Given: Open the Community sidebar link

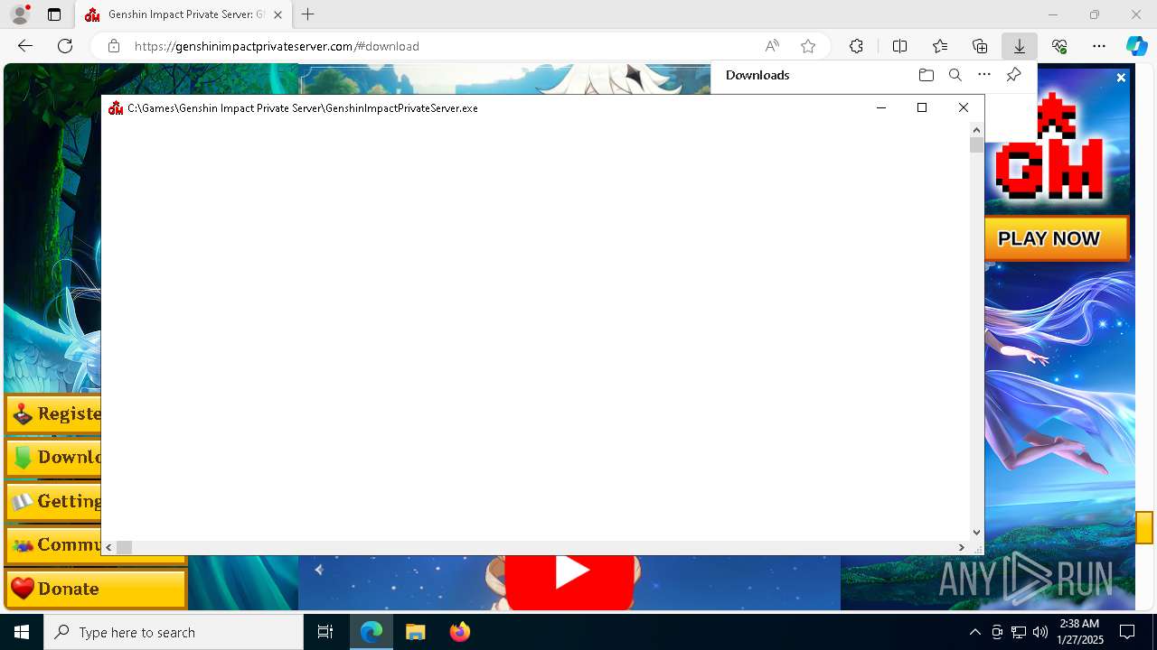Looking at the screenshot, I should click(x=53, y=545).
